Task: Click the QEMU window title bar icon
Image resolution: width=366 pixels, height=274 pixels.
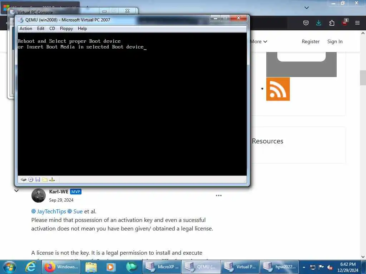Action: coord(21,20)
